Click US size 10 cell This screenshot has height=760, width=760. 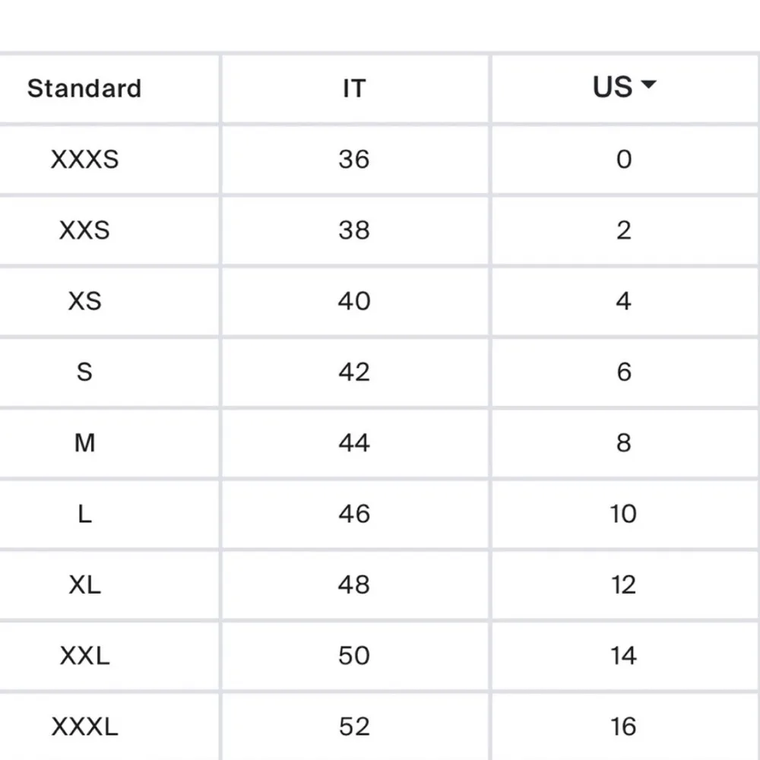623,514
